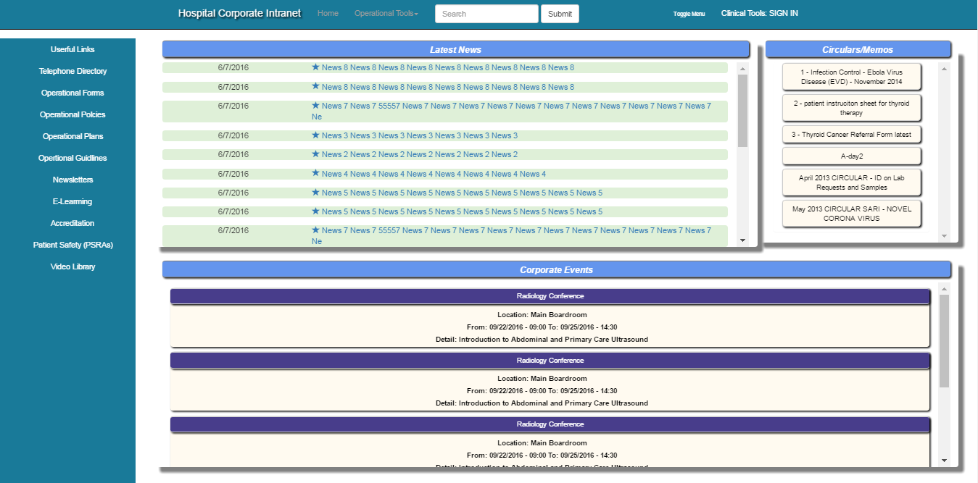This screenshot has height=483, width=978.
Task: Click the star icon beside News 2
Action: pyautogui.click(x=315, y=154)
